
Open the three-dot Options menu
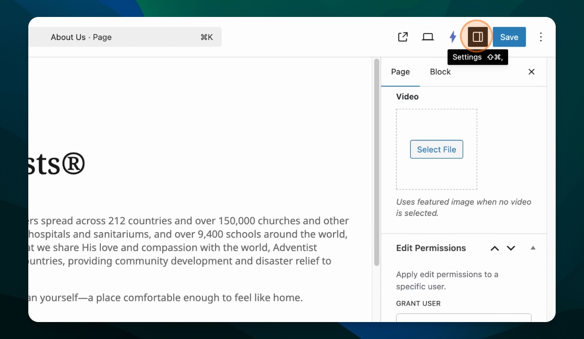[541, 37]
